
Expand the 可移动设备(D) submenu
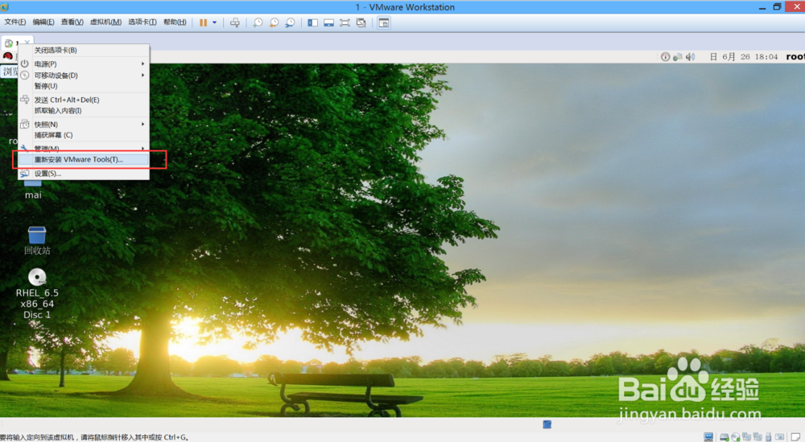tap(84, 76)
